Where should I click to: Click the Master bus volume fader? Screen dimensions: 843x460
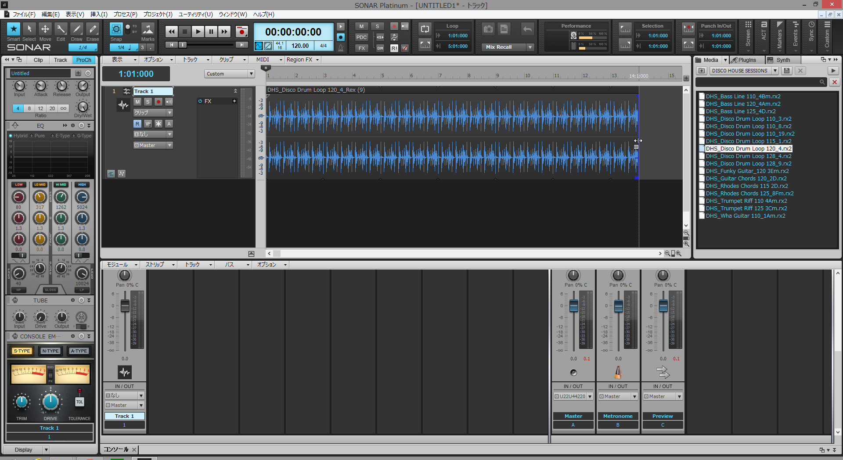point(574,306)
